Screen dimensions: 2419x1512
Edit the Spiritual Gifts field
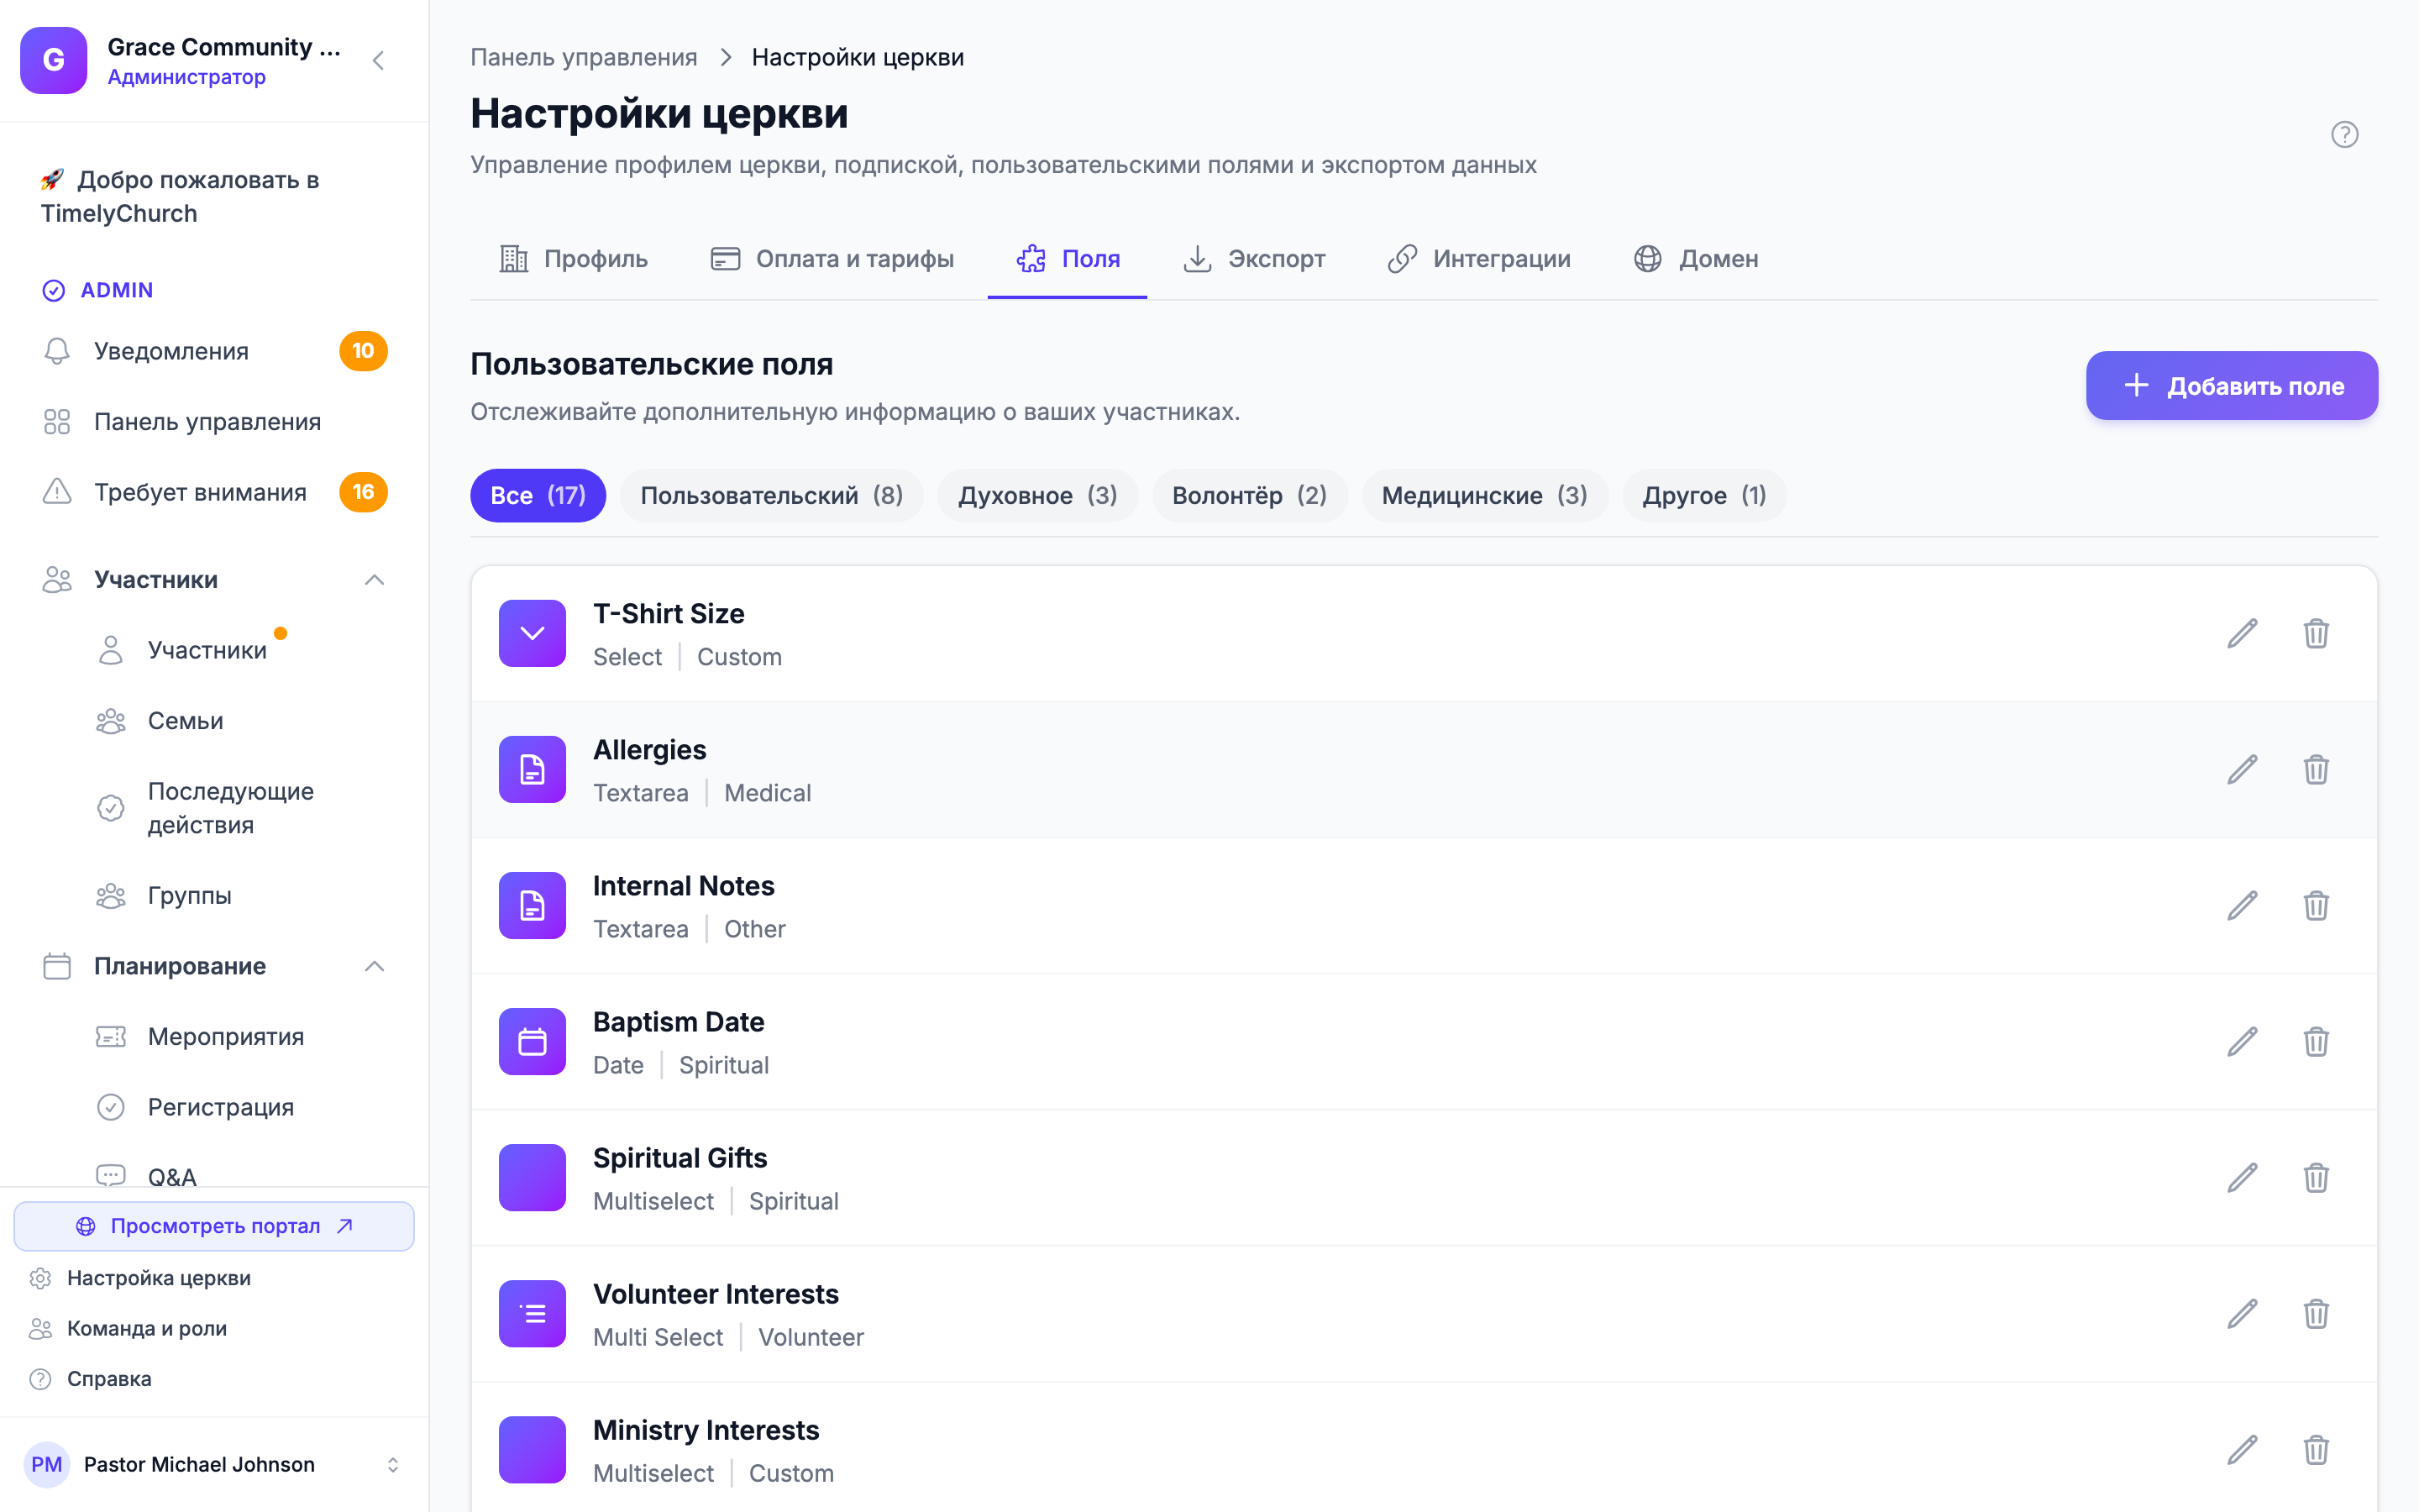[x=2242, y=1177]
